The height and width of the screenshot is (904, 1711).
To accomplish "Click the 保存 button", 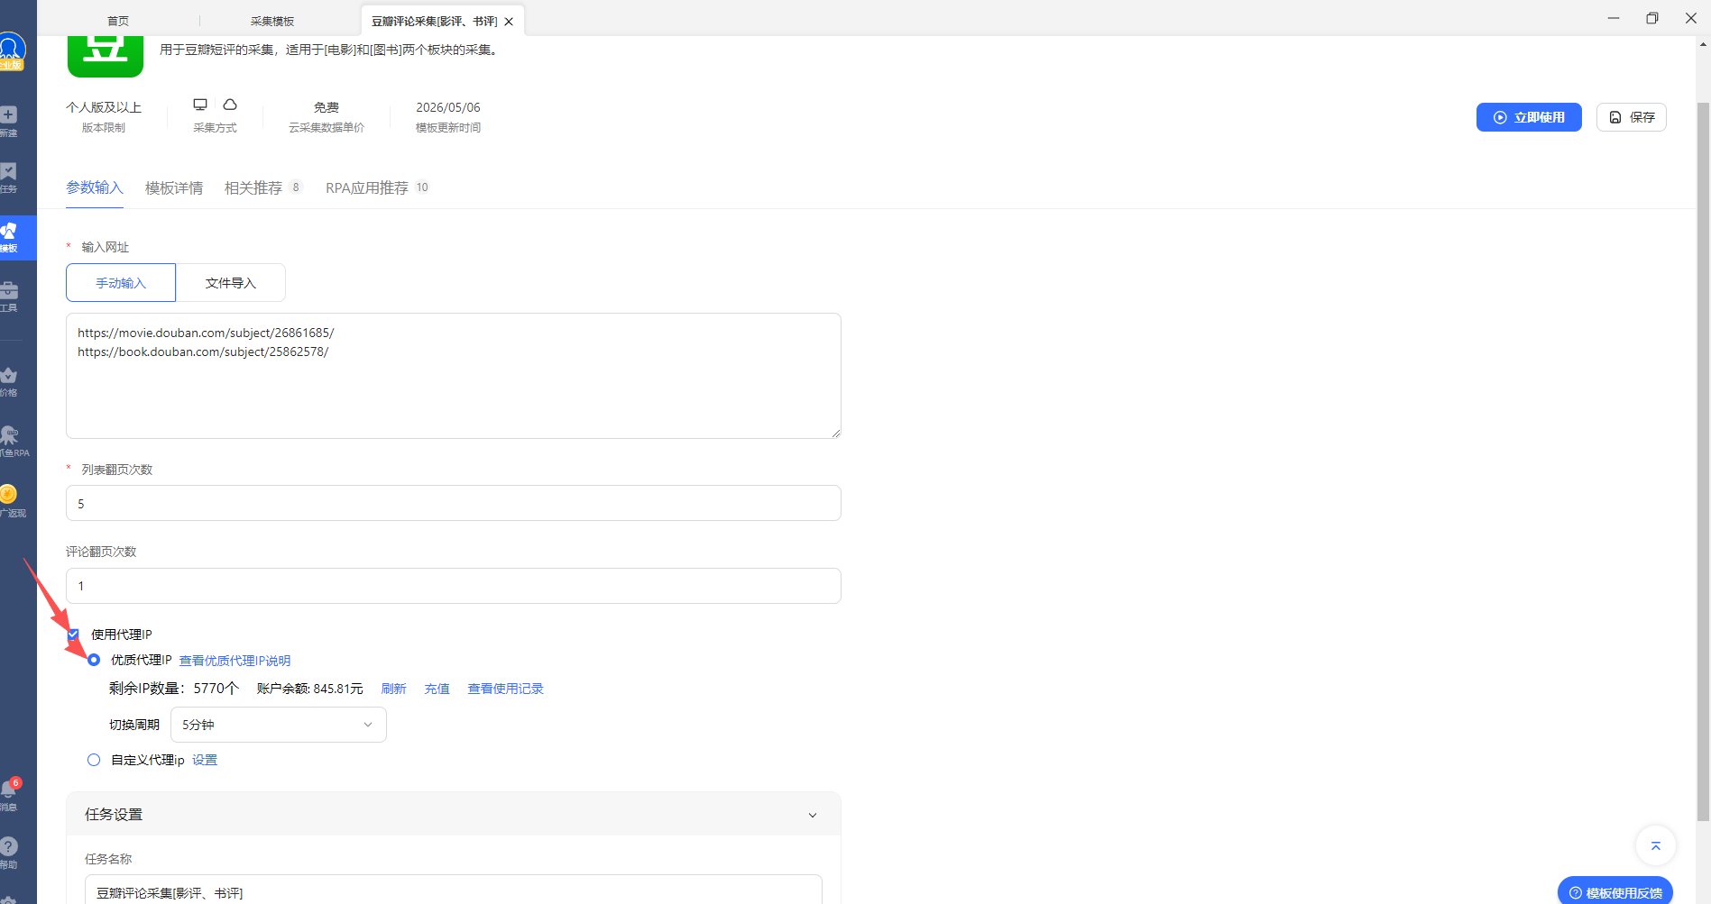I will pyautogui.click(x=1632, y=117).
